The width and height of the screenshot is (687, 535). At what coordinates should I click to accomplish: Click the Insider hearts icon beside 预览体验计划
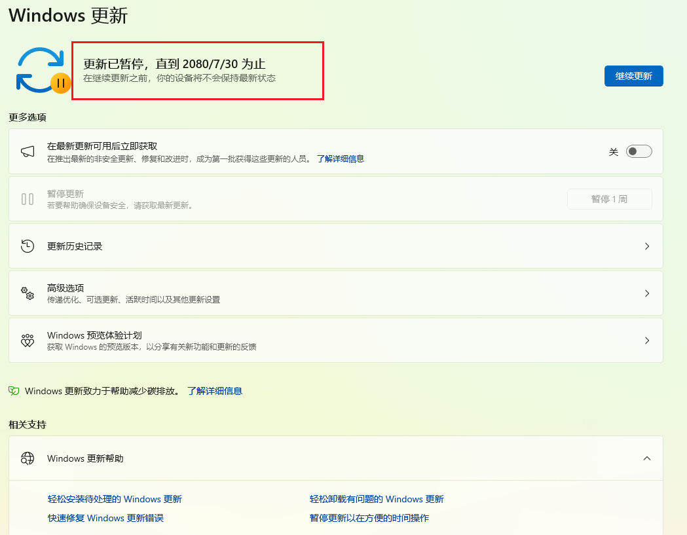28,341
